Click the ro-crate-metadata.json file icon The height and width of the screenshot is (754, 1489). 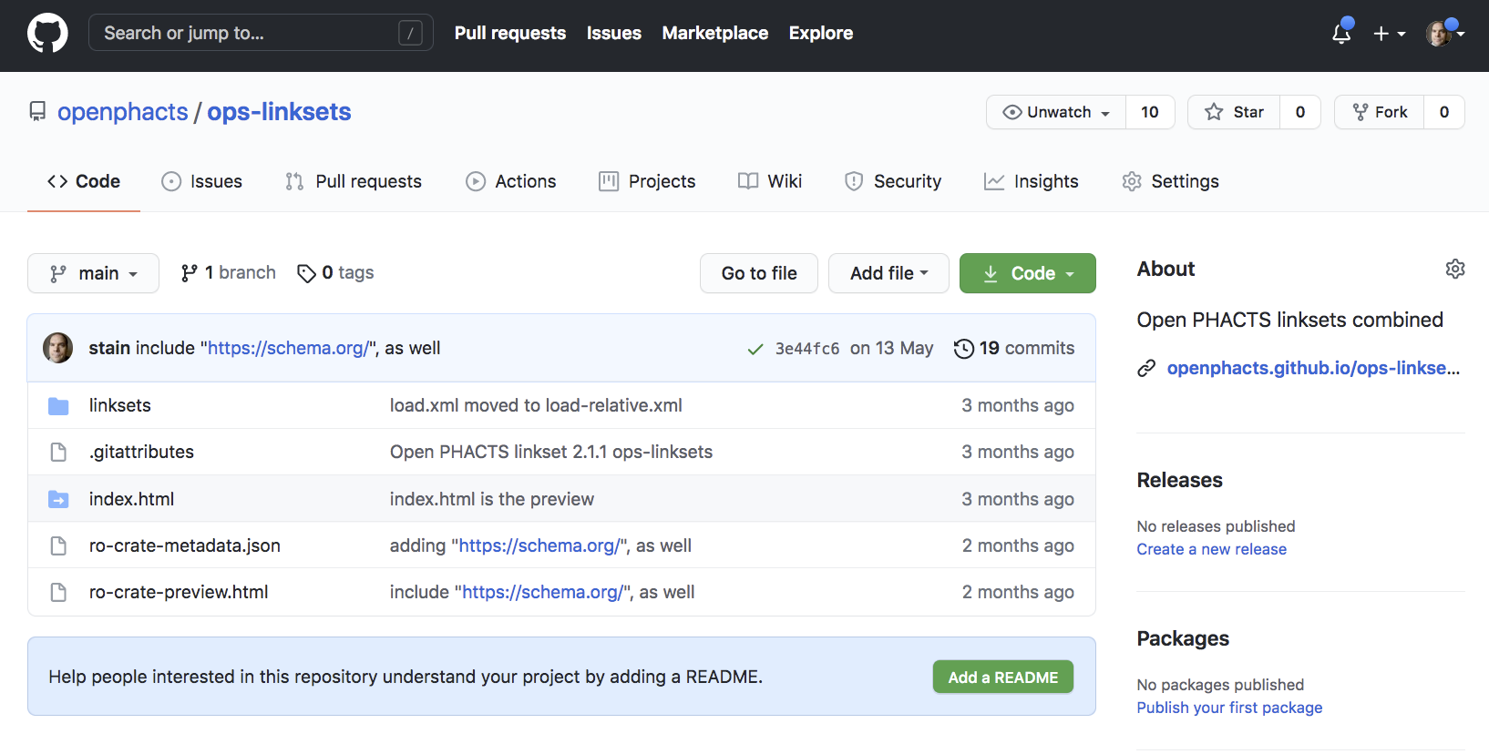point(58,545)
